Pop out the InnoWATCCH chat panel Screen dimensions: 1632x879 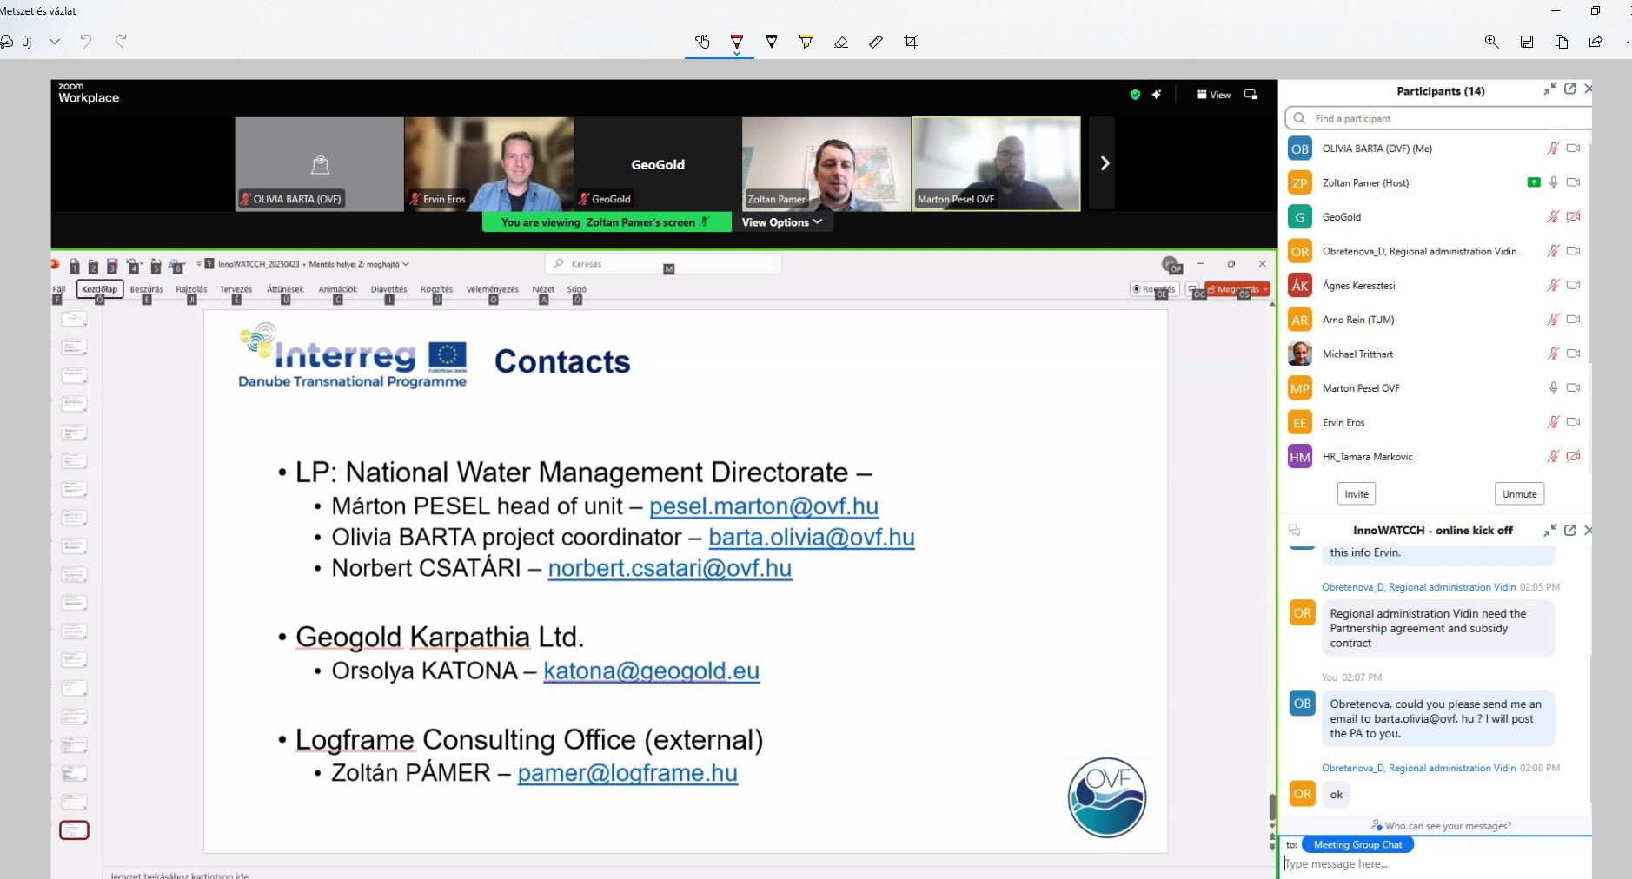pos(1569,530)
